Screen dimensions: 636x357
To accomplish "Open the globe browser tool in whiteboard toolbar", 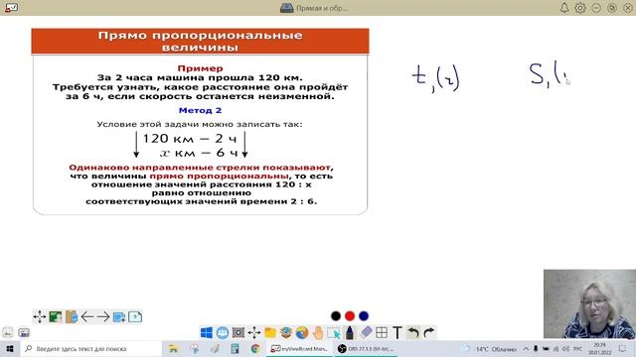I will click(x=223, y=333).
